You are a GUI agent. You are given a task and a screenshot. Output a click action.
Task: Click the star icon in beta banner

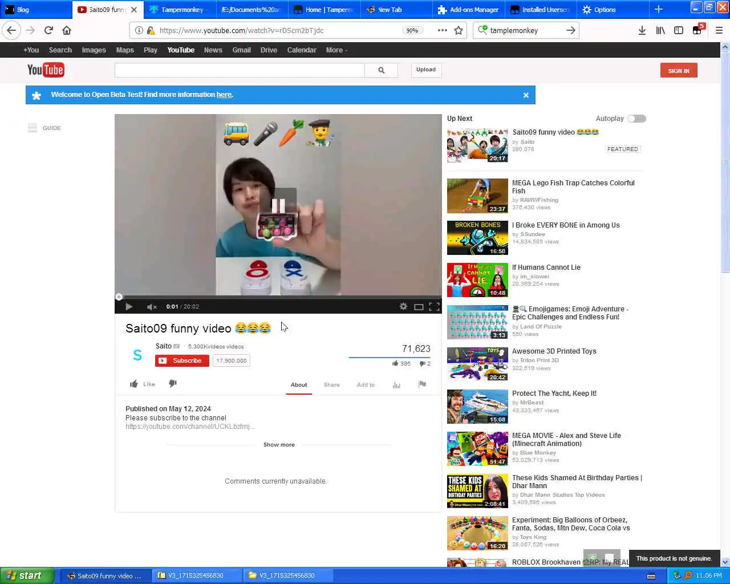(x=36, y=95)
